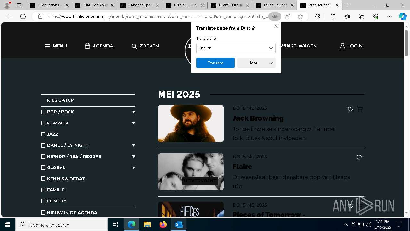Check the DANCE / BY NIGHT filter
Viewport: 410px width, 231px height.
point(43,145)
